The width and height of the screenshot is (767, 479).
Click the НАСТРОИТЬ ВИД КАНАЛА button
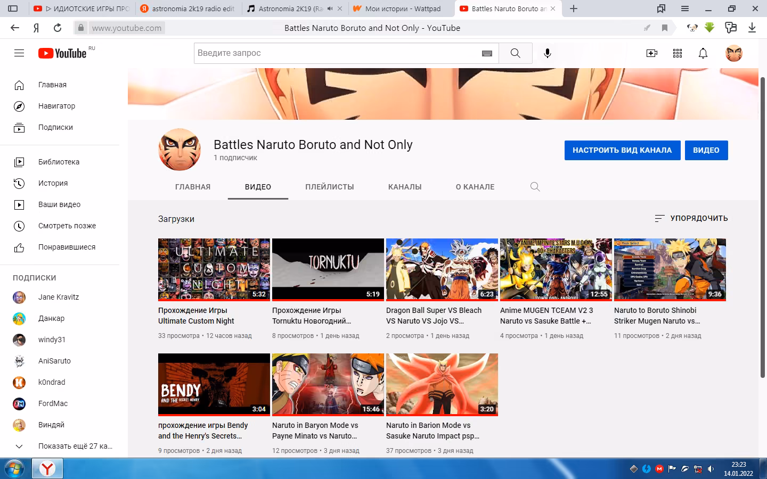click(x=622, y=150)
